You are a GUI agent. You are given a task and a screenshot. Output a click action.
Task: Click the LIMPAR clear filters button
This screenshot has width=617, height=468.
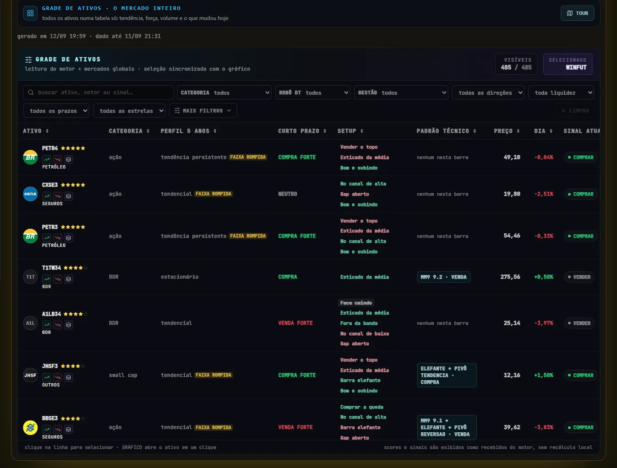(x=575, y=111)
